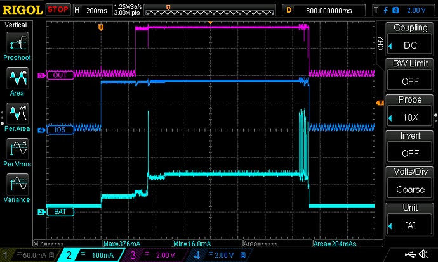Click the channel 4 ground marker
Image resolution: width=438 pixels, height=262 pixels.
point(41,130)
